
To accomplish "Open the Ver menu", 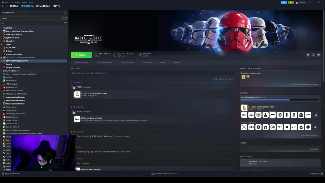I will click(x=12, y=2).
